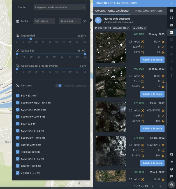Screen dimensions: 176x189
Task: Add the 4km² KOMPSAT-3 image to basket
Action: point(152,129)
